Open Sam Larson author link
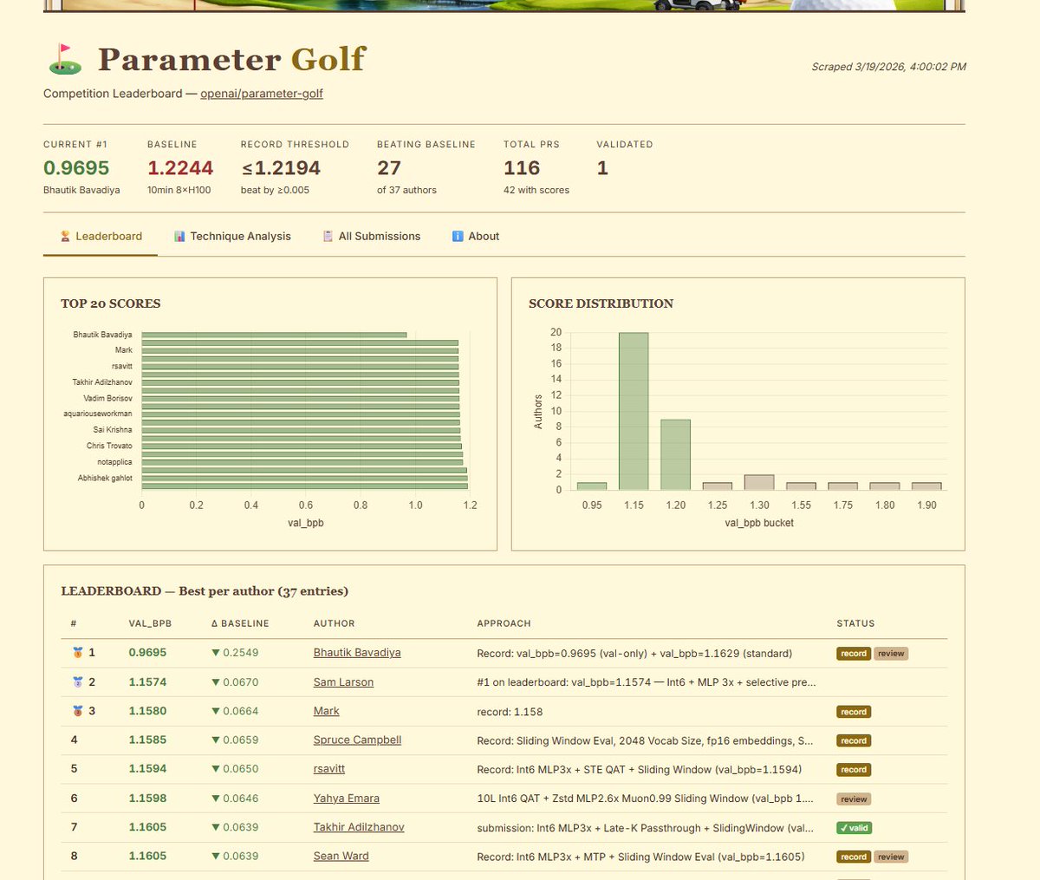This screenshot has width=1040, height=880. click(x=343, y=682)
